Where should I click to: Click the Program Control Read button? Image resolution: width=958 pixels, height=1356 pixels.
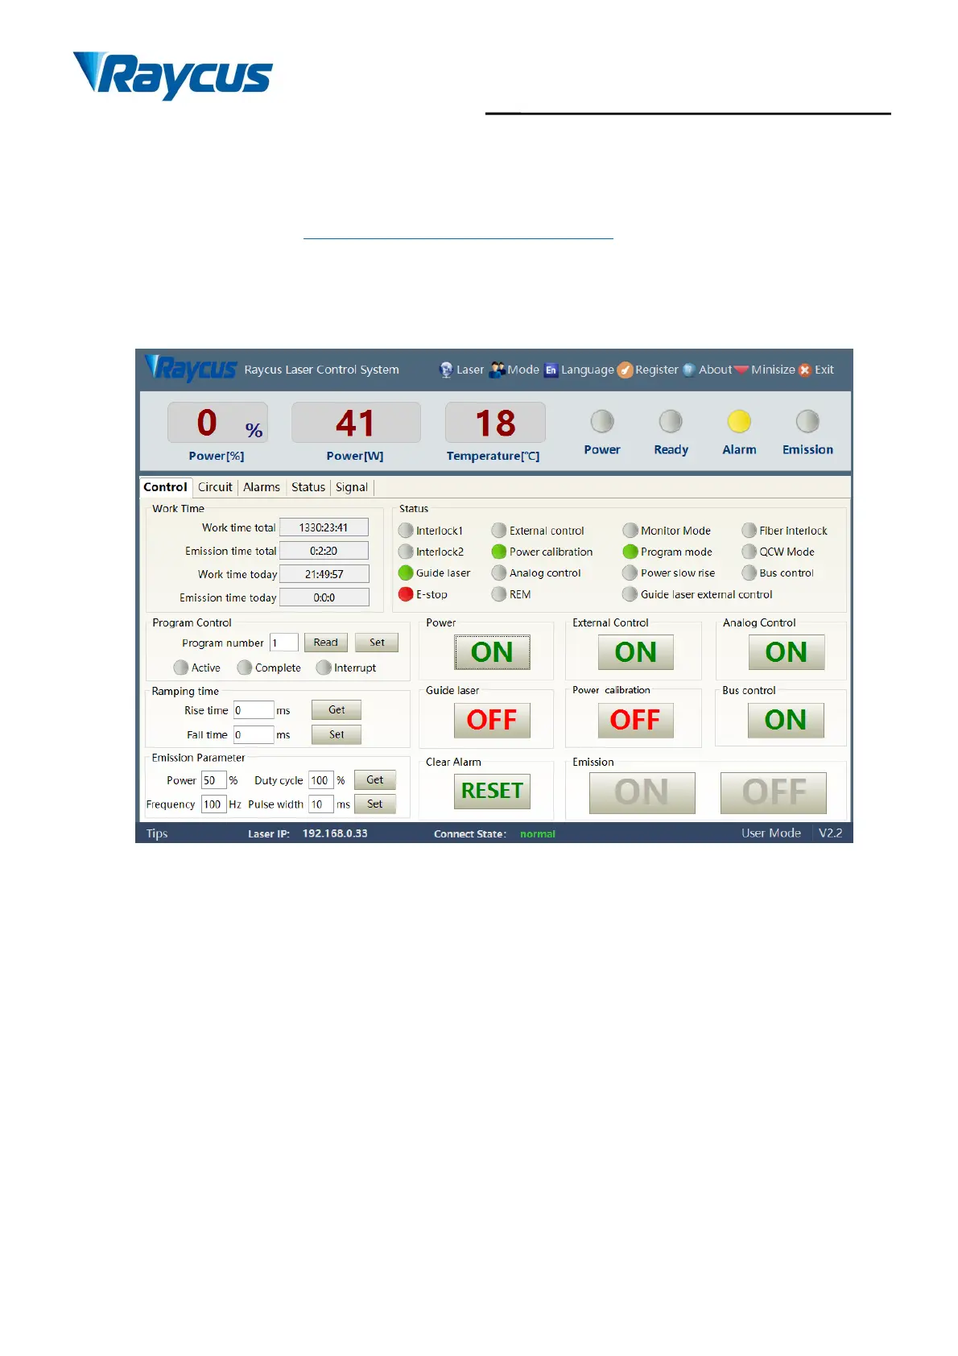326,643
